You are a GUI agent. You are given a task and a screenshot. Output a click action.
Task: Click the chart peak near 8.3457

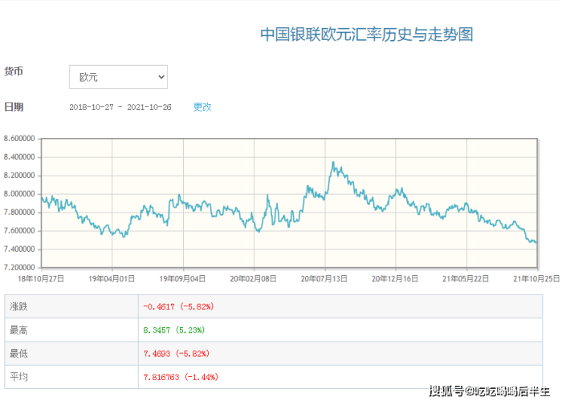333,162
